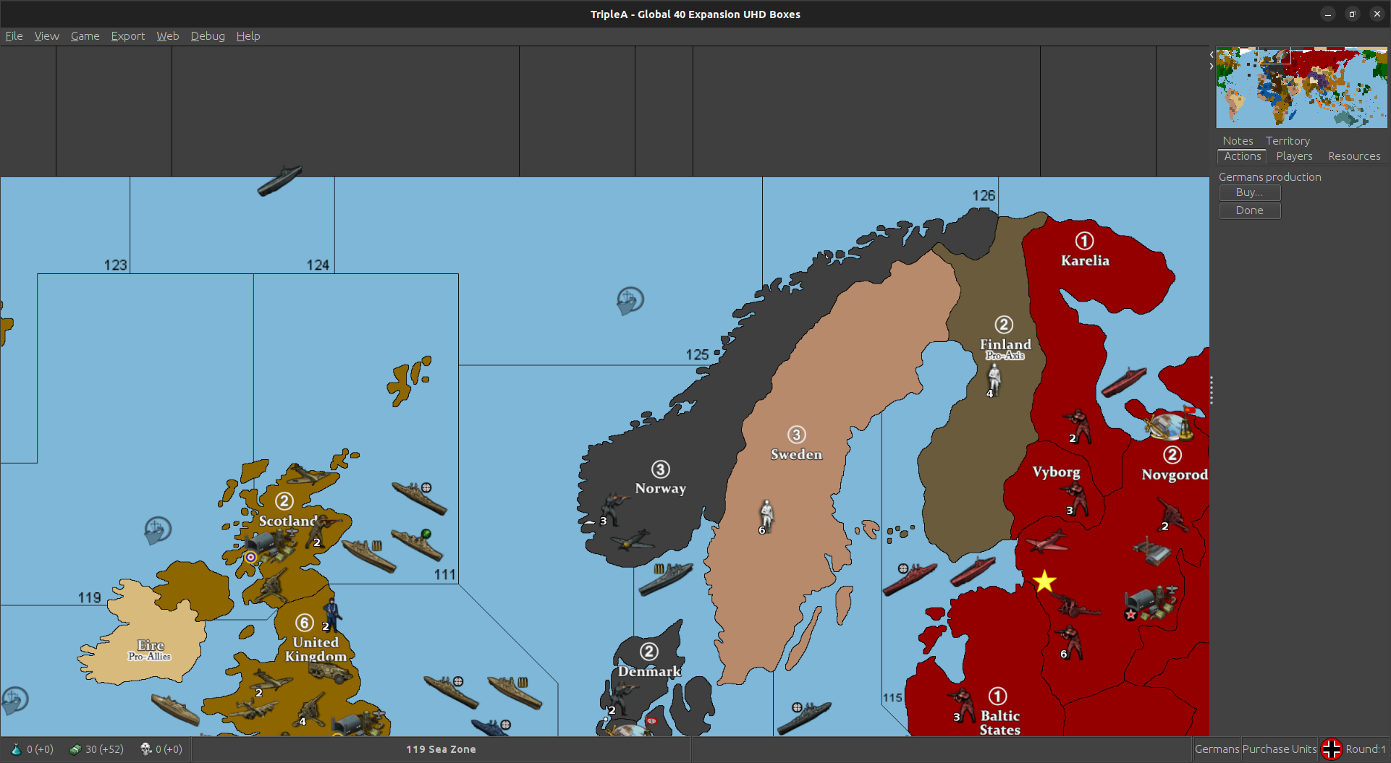
Task: Switch to the Notes tab
Action: point(1238,141)
